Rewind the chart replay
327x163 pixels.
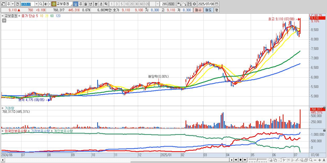(236, 160)
